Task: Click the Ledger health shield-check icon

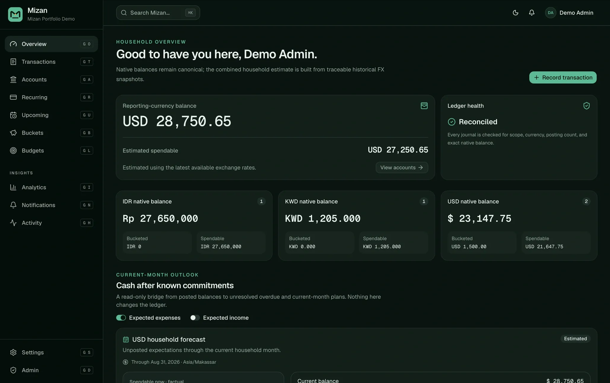Action: (586, 106)
